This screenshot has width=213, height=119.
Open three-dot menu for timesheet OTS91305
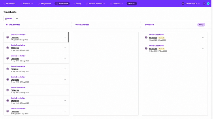(x=203, y=48)
